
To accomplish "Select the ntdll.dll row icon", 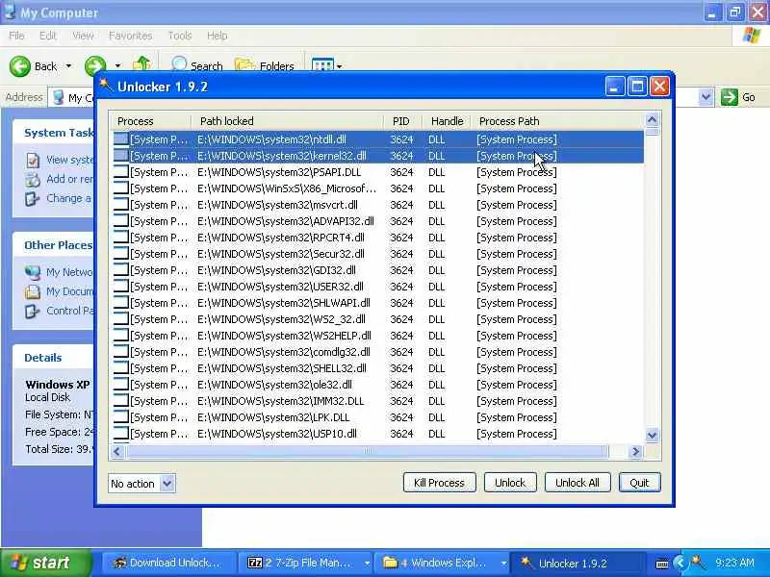I will pos(121,138).
